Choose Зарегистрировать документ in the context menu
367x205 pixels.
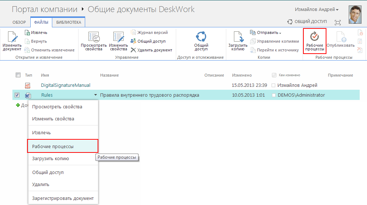[x=63, y=198]
